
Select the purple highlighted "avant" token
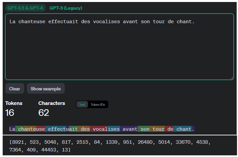tap(129, 129)
